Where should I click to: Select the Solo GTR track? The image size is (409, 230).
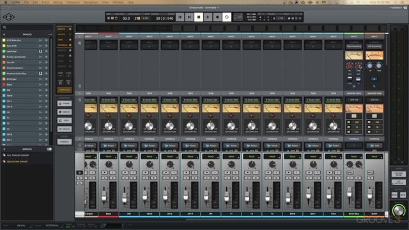click(26, 45)
